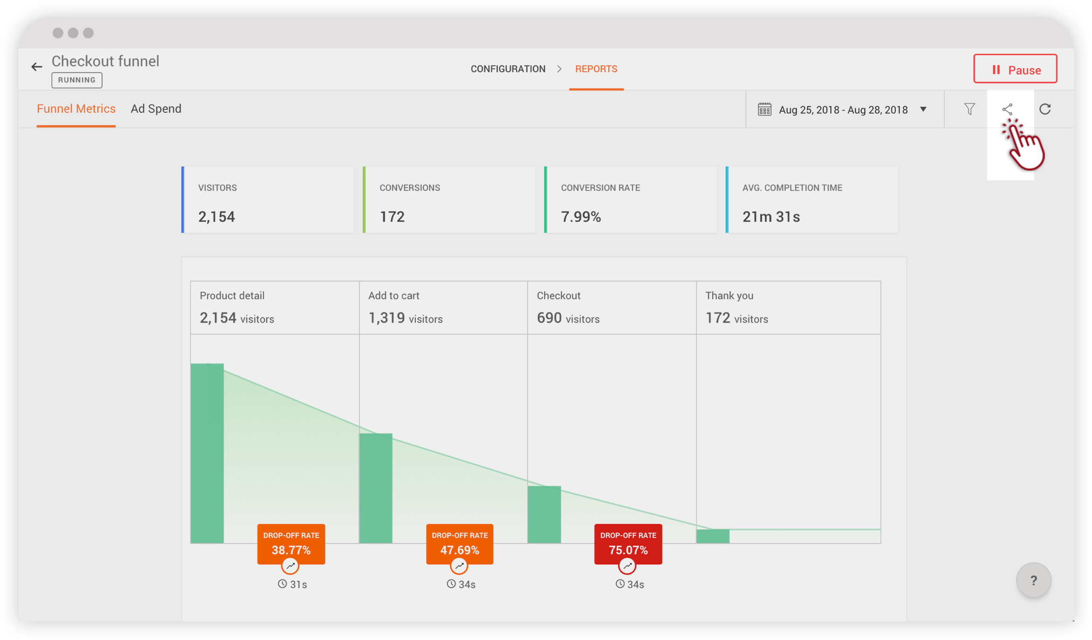
Task: Click the back arrow next to Checkout funnel
Action: tap(36, 67)
